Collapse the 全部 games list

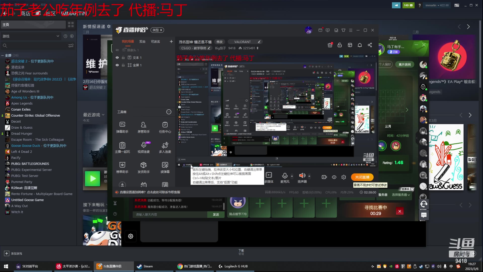3,55
